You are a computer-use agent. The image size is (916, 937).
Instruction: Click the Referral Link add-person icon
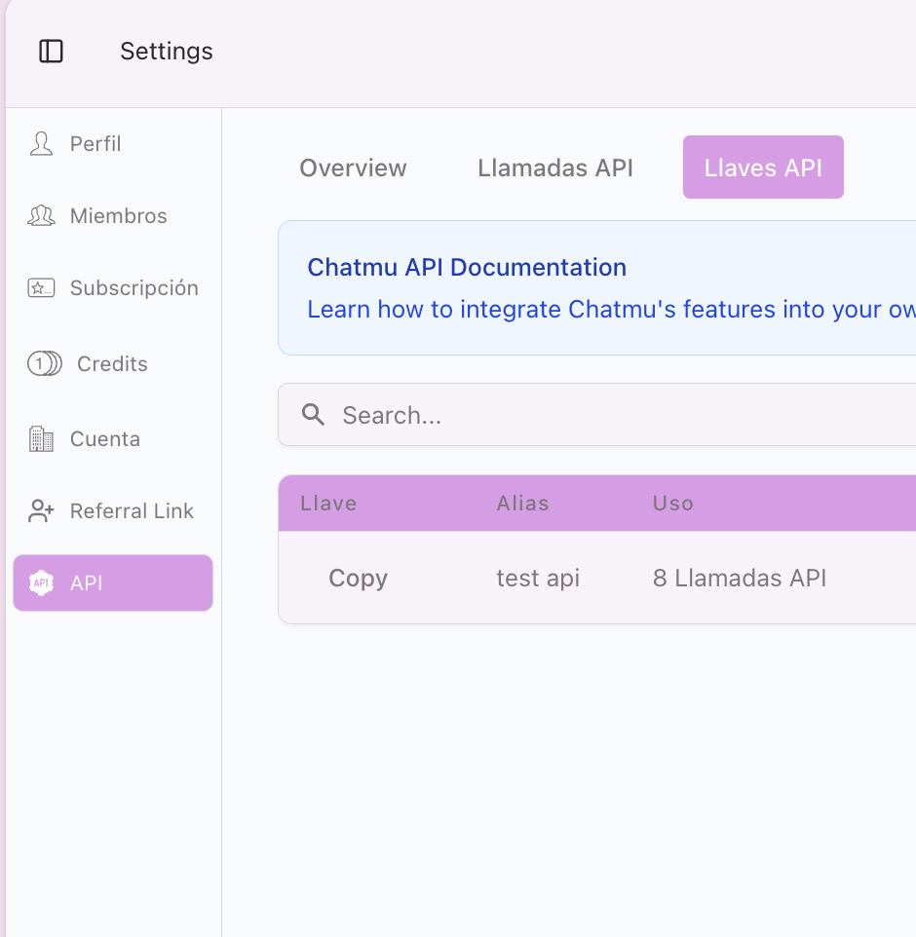[41, 511]
